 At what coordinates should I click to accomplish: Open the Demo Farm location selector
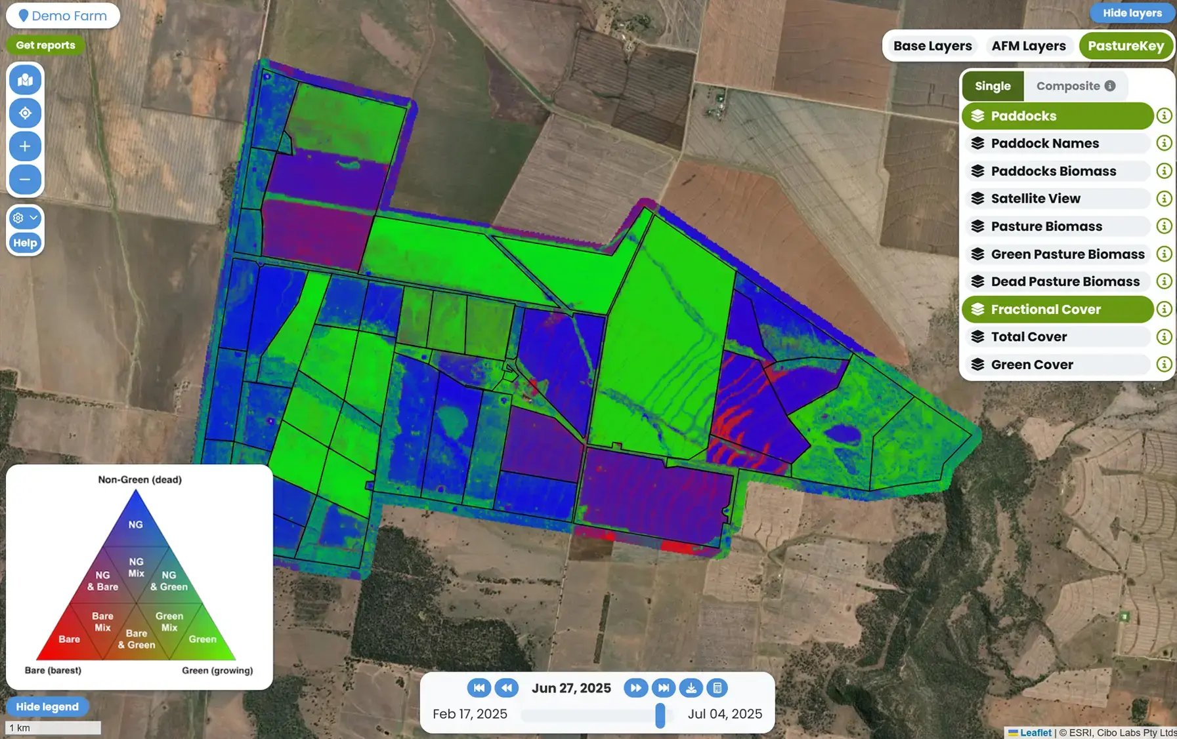(x=63, y=16)
